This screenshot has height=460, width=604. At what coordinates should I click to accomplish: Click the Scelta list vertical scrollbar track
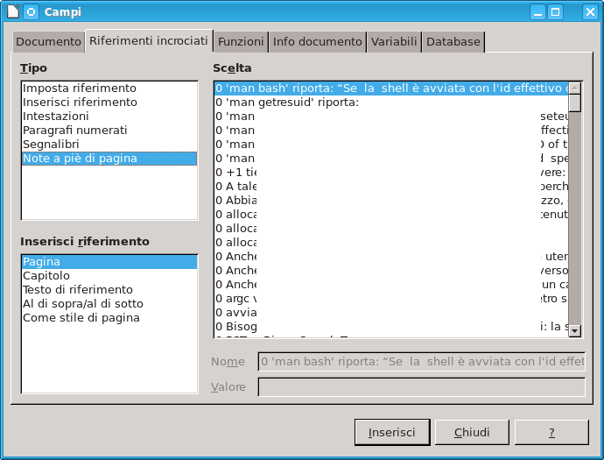pyautogui.click(x=575, y=219)
